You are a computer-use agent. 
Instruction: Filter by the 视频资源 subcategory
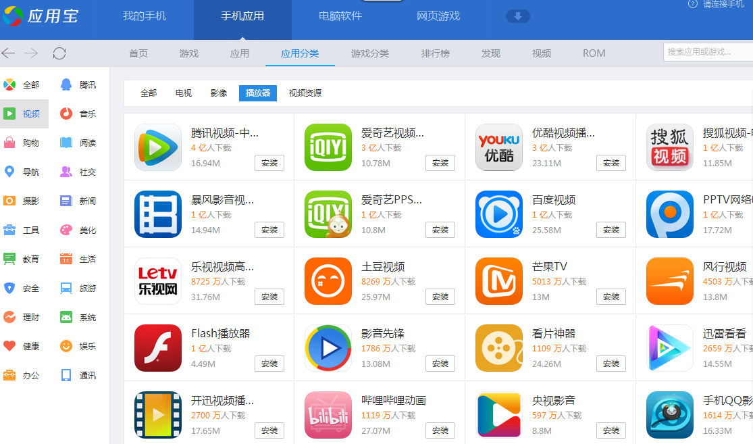pyautogui.click(x=305, y=93)
